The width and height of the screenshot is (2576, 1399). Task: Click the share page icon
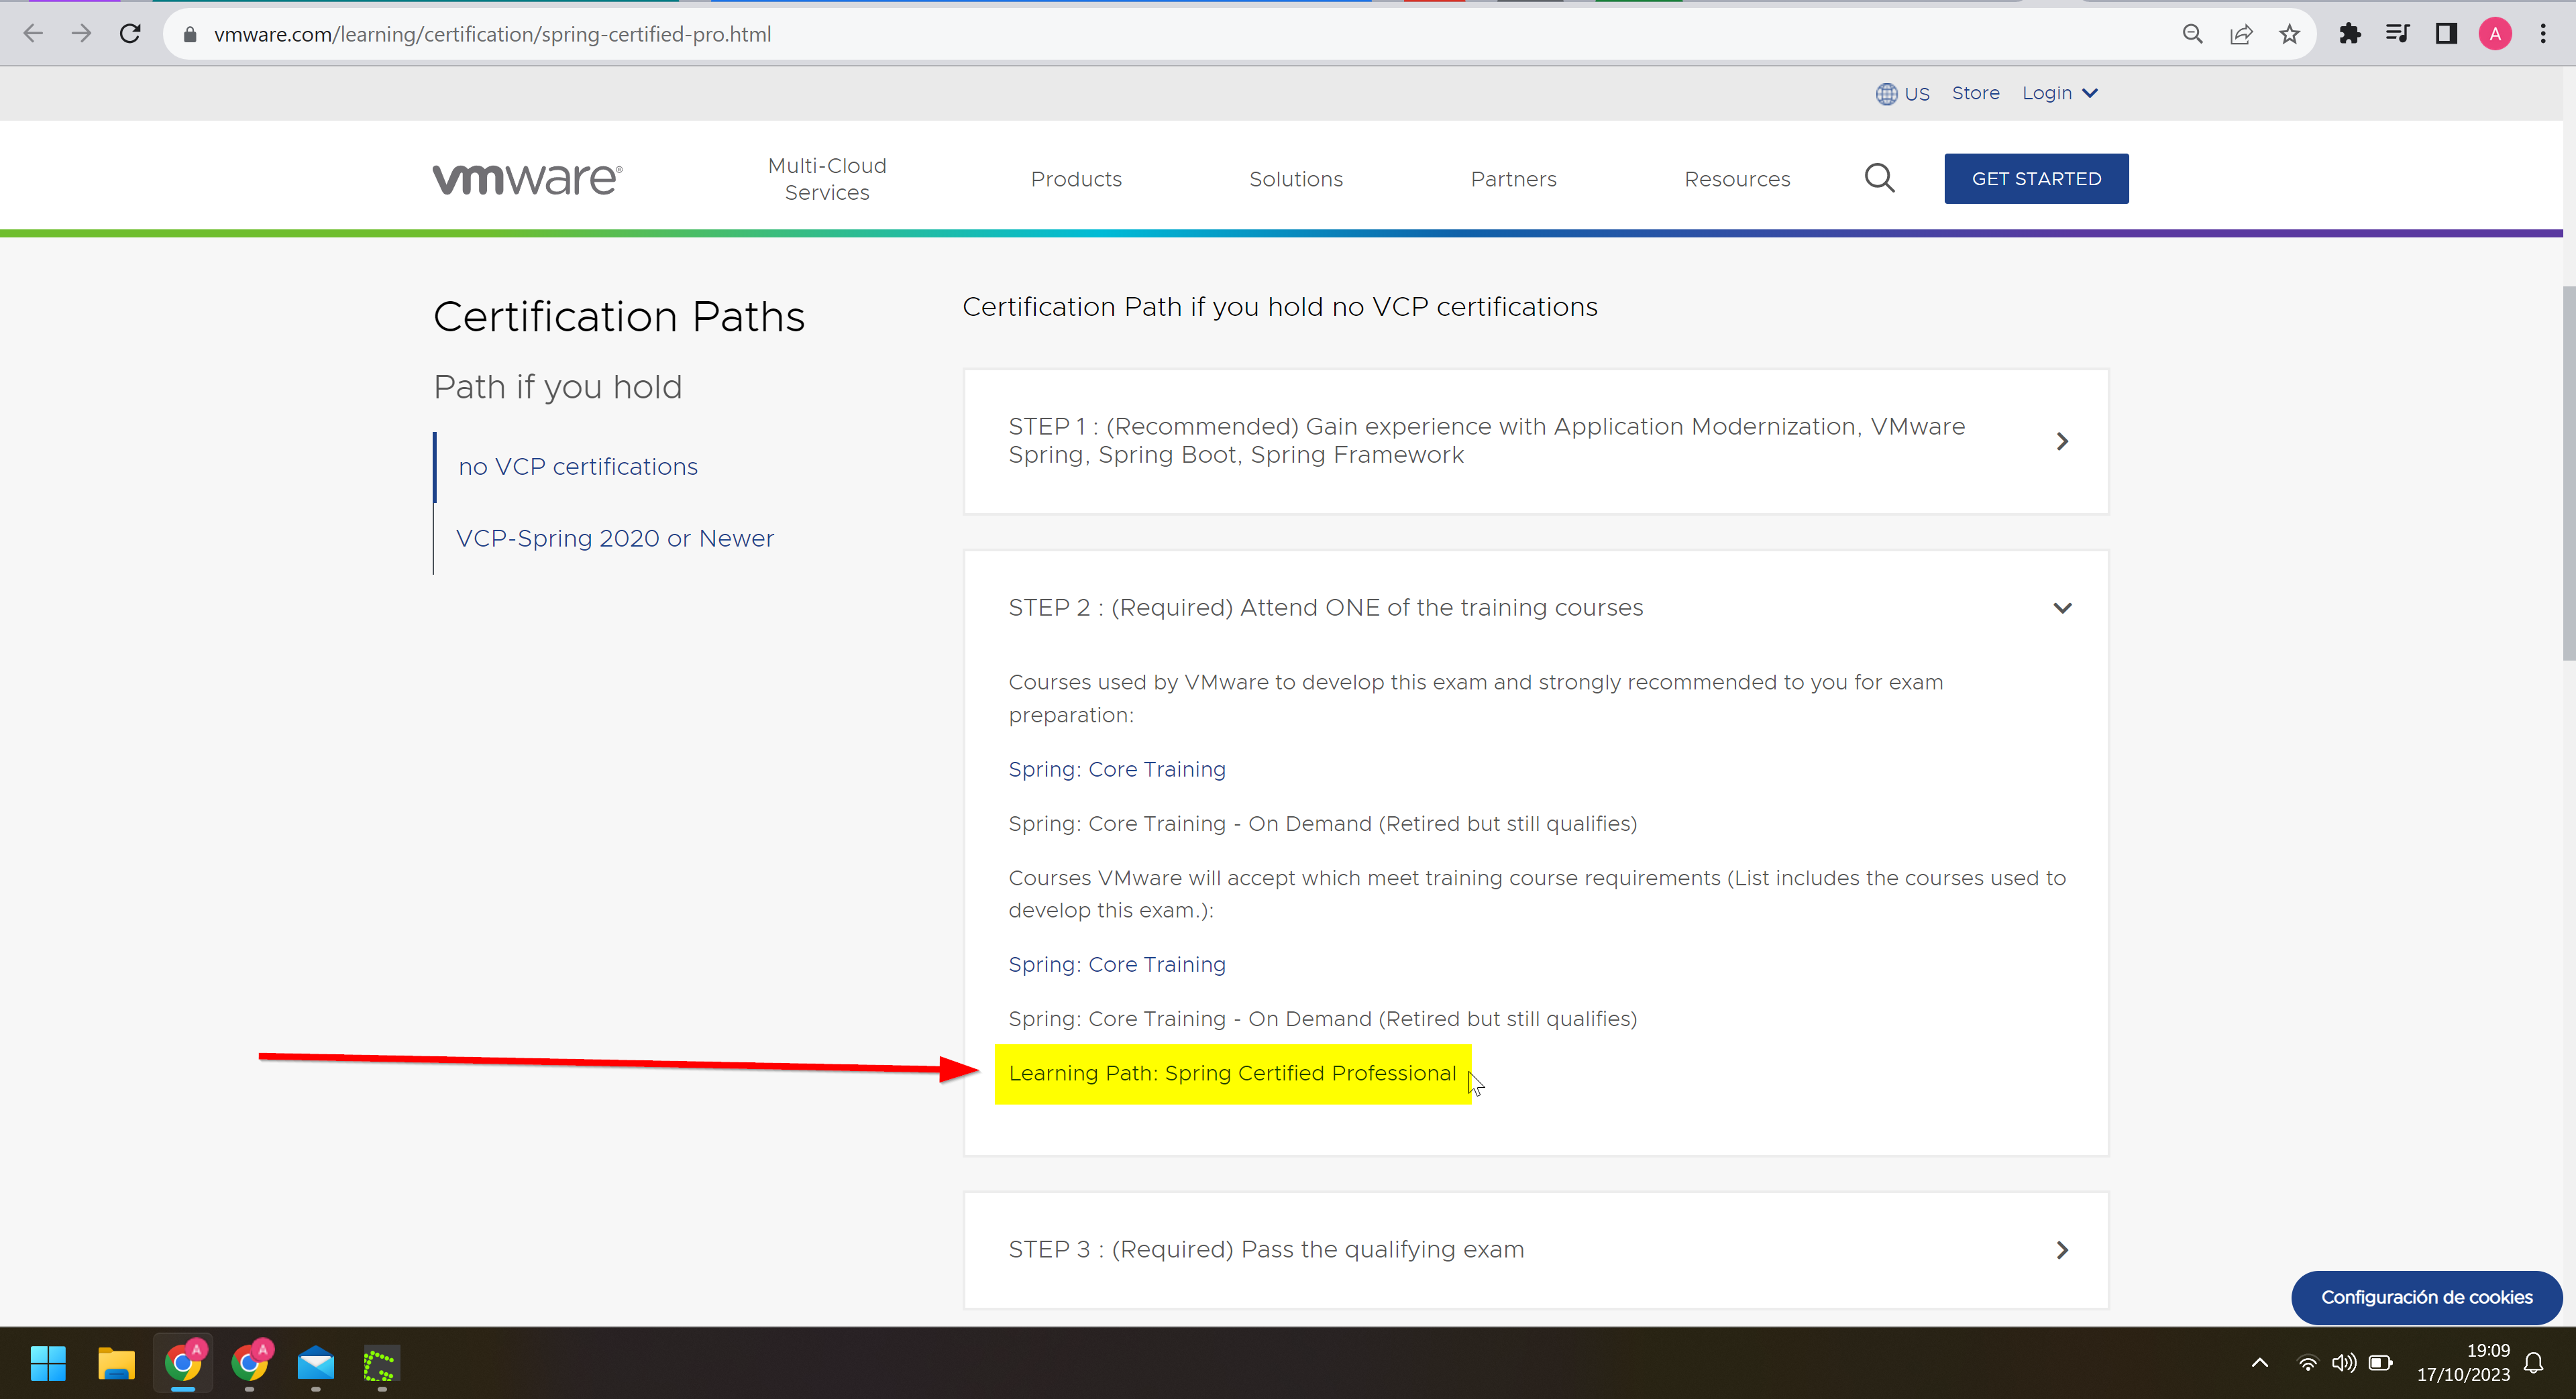(x=2241, y=34)
